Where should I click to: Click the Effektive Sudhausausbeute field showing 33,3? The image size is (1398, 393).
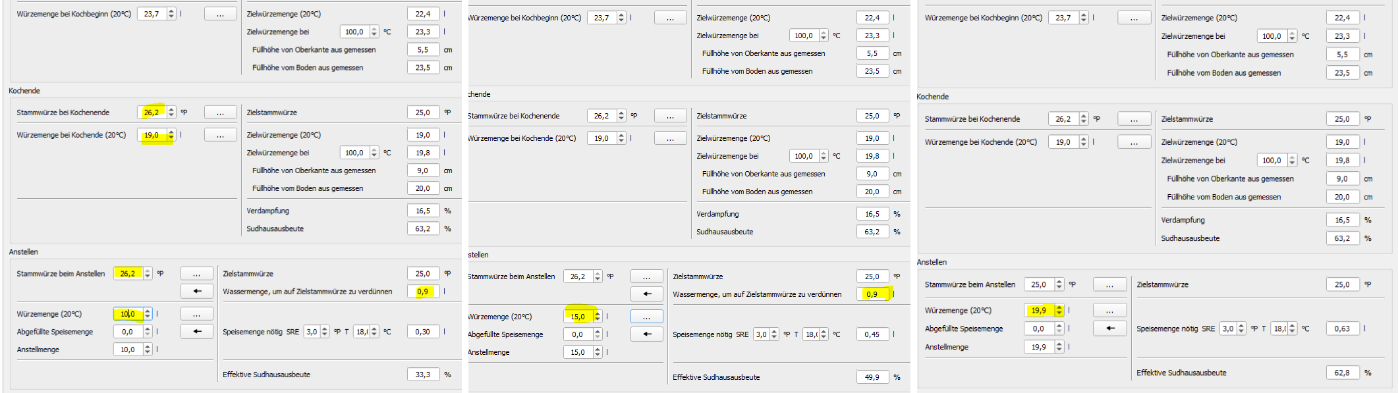[422, 374]
